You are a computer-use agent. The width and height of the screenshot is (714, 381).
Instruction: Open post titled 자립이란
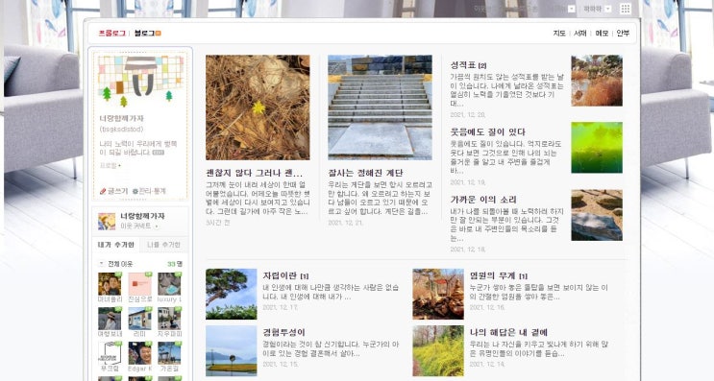coord(280,275)
